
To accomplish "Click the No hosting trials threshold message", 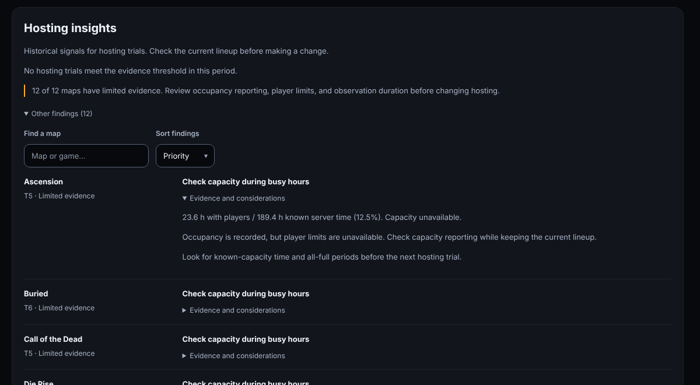I will point(131,71).
